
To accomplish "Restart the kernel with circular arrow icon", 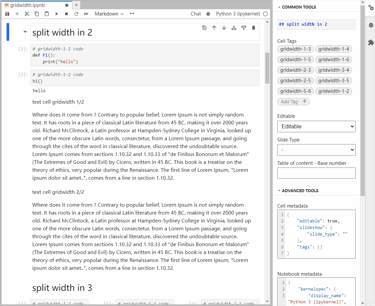I will click(76, 14).
